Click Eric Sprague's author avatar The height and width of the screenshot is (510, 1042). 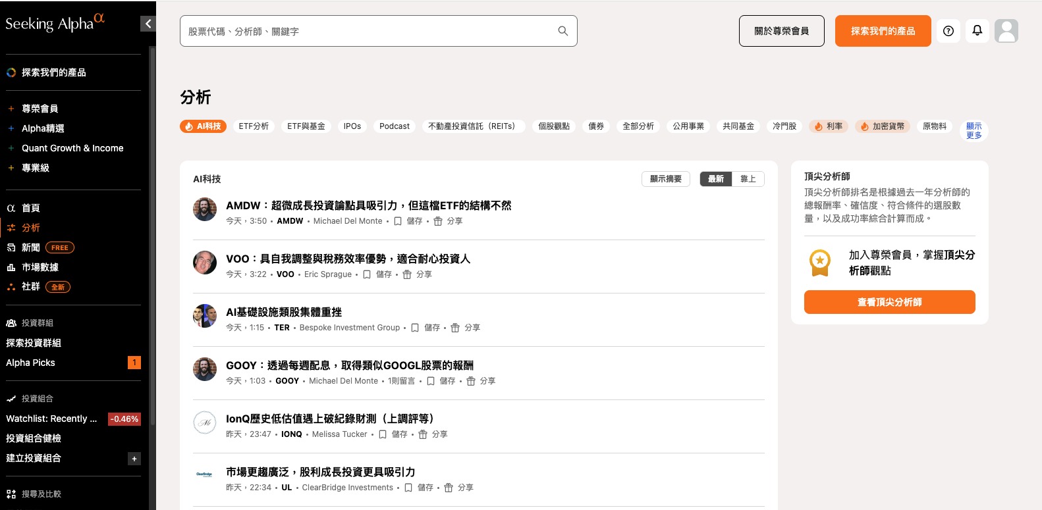click(x=205, y=263)
